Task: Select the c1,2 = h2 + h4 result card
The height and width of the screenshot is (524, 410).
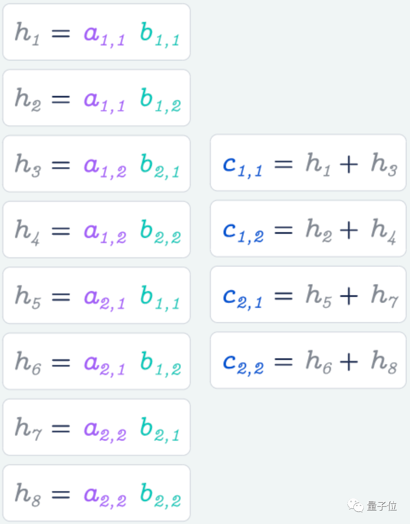Action: point(308,229)
